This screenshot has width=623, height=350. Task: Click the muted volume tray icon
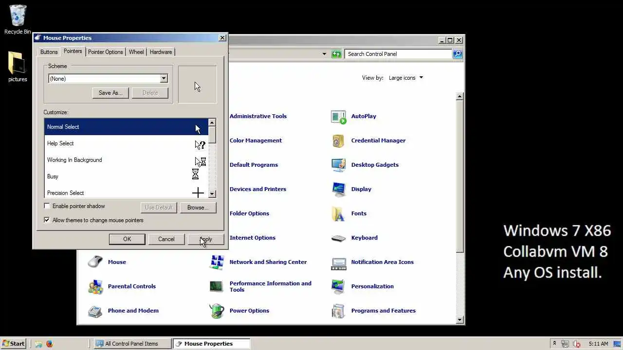pyautogui.click(x=576, y=344)
